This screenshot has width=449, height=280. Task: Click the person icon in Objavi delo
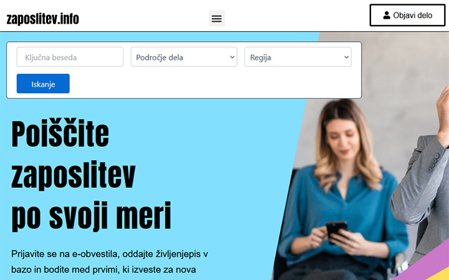387,16
